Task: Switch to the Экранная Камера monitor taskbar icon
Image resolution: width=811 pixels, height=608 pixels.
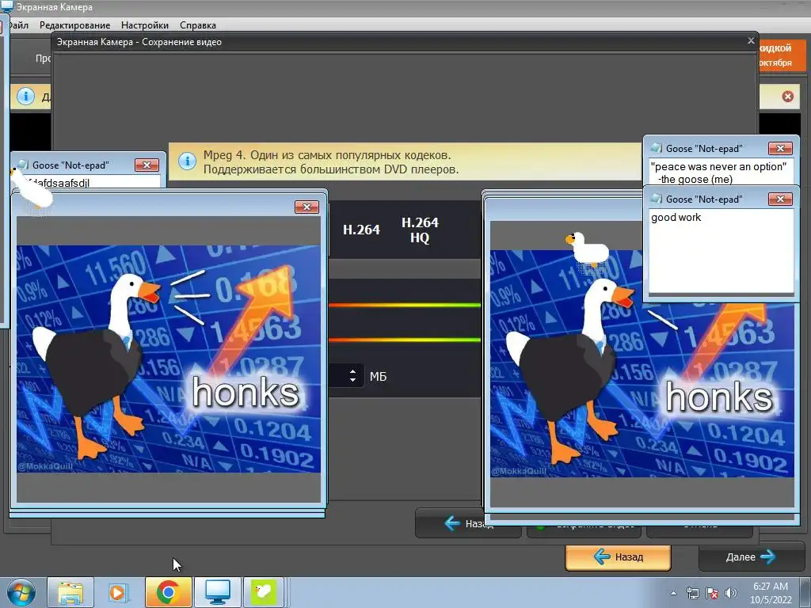Action: coord(218,592)
